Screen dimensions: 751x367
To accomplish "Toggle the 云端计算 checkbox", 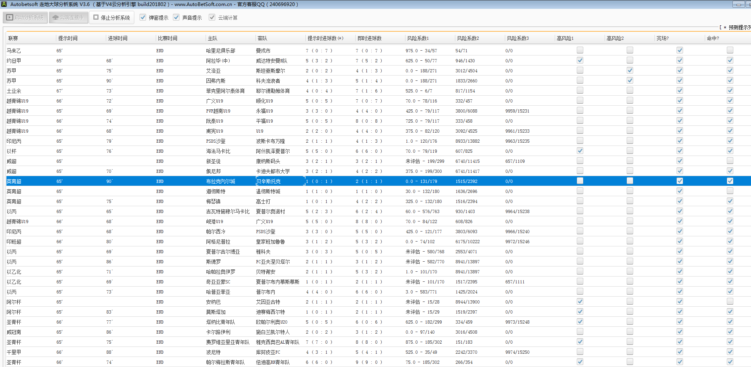I will pos(212,18).
